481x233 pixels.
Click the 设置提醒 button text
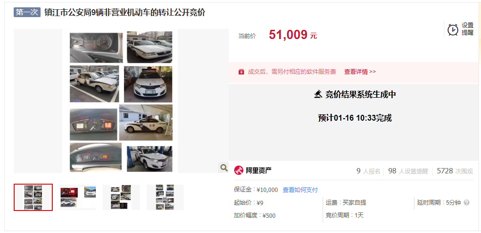point(467,29)
